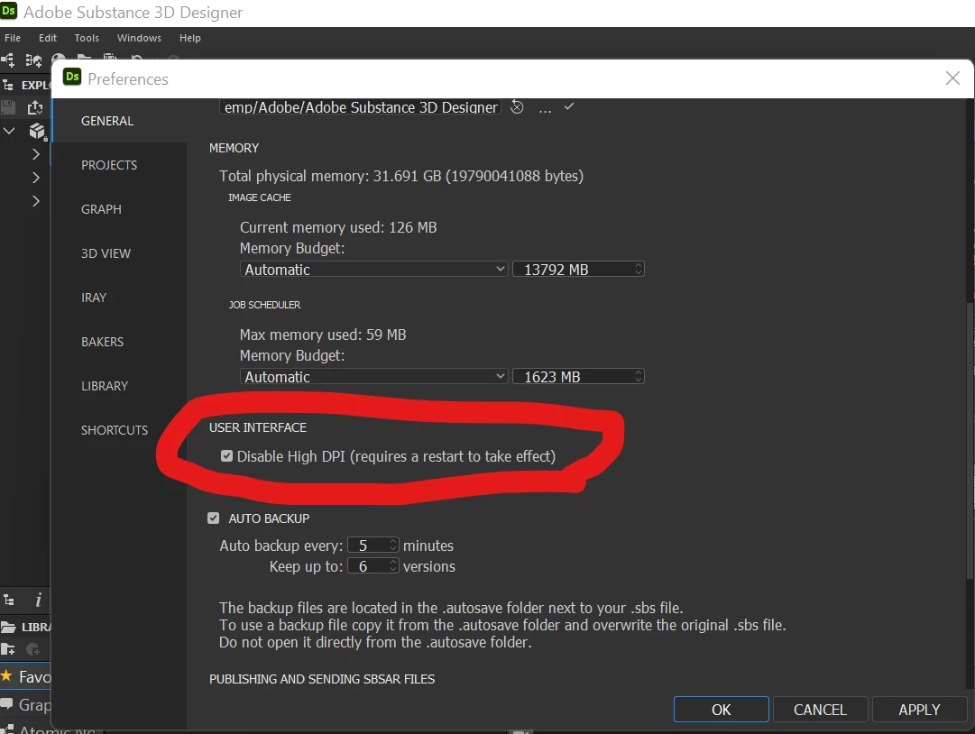The height and width of the screenshot is (734, 975).
Task: Collapse the expanded package in Explorer
Action: (x=9, y=131)
